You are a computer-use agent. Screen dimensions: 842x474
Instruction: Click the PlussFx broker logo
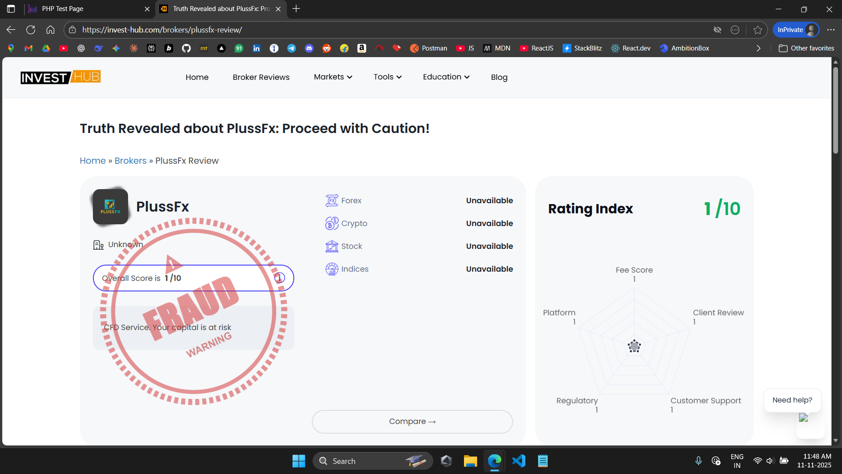tap(111, 207)
